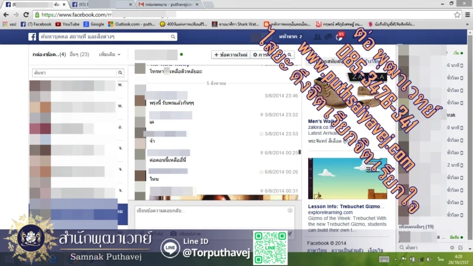Open the (7) Facebook bookmark

tap(36, 24)
